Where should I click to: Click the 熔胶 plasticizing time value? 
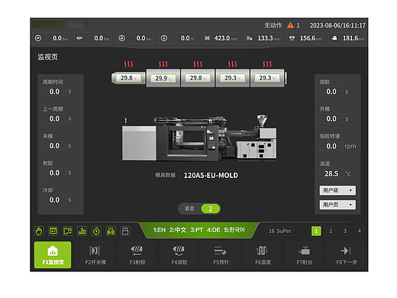331,92
